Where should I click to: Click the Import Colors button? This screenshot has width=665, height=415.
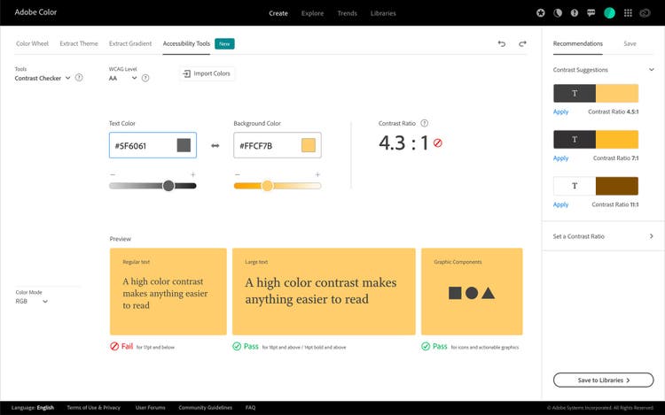point(207,73)
